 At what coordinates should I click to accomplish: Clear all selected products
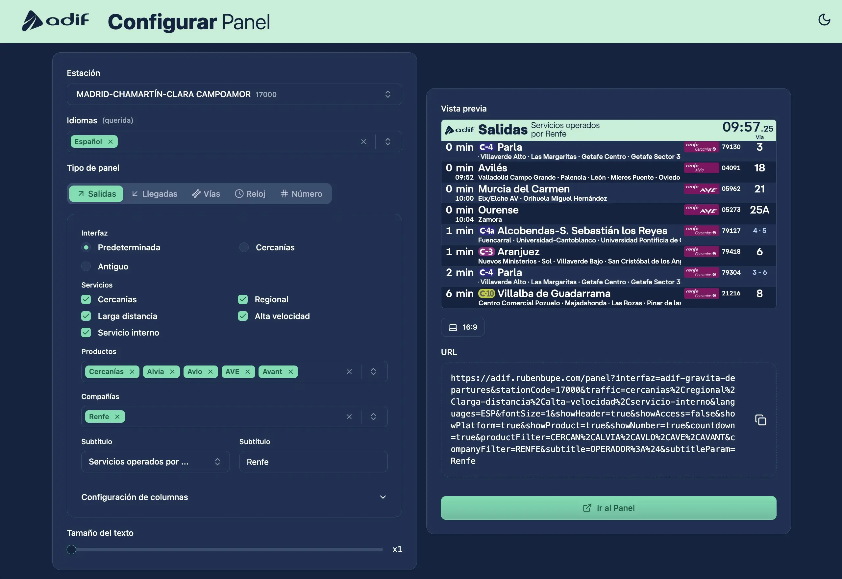[x=349, y=372]
